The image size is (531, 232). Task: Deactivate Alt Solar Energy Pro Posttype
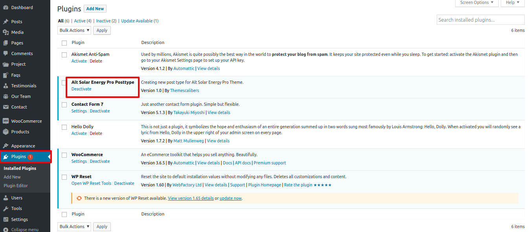coord(81,89)
